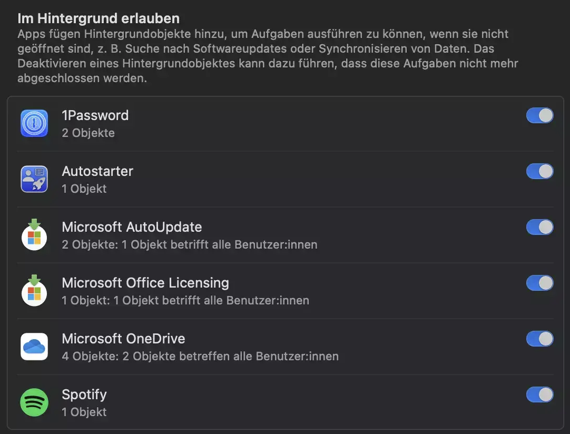Click the 'Im Hintergrund erlauben' heading
The height and width of the screenshot is (434, 570).
(99, 18)
